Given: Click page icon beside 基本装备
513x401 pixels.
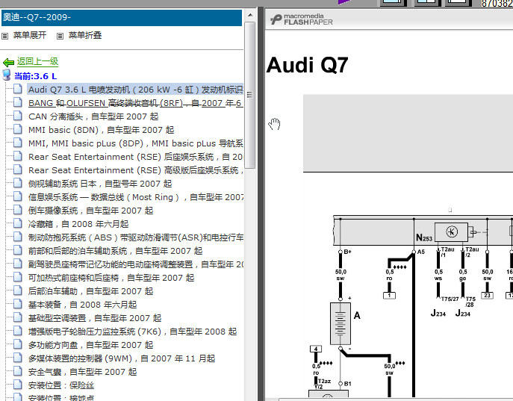Looking at the screenshot, I should point(18,304).
